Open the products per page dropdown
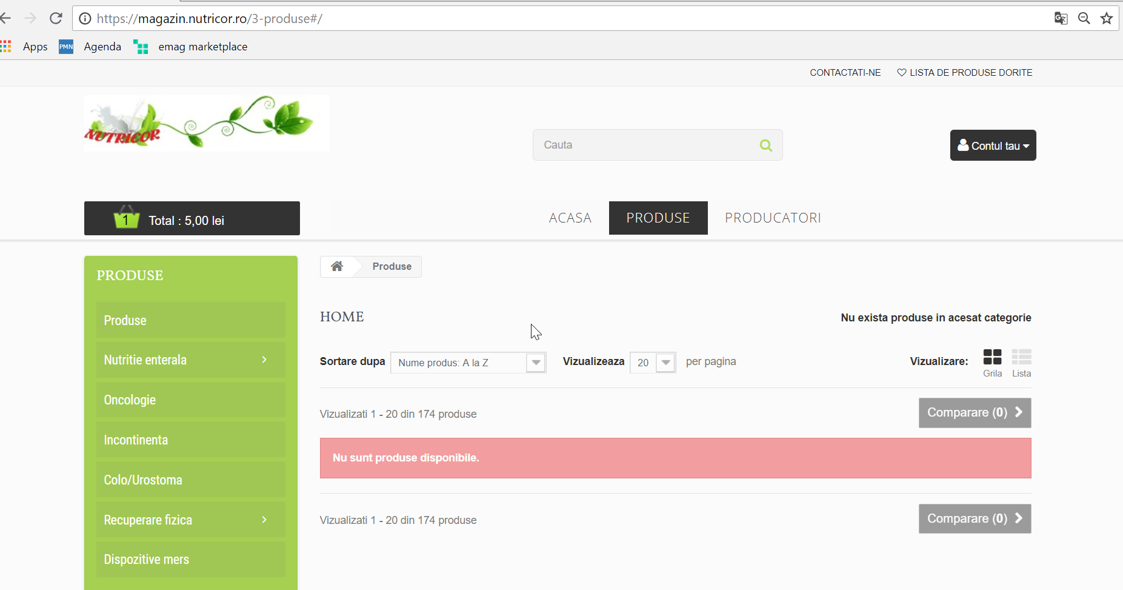 653,363
